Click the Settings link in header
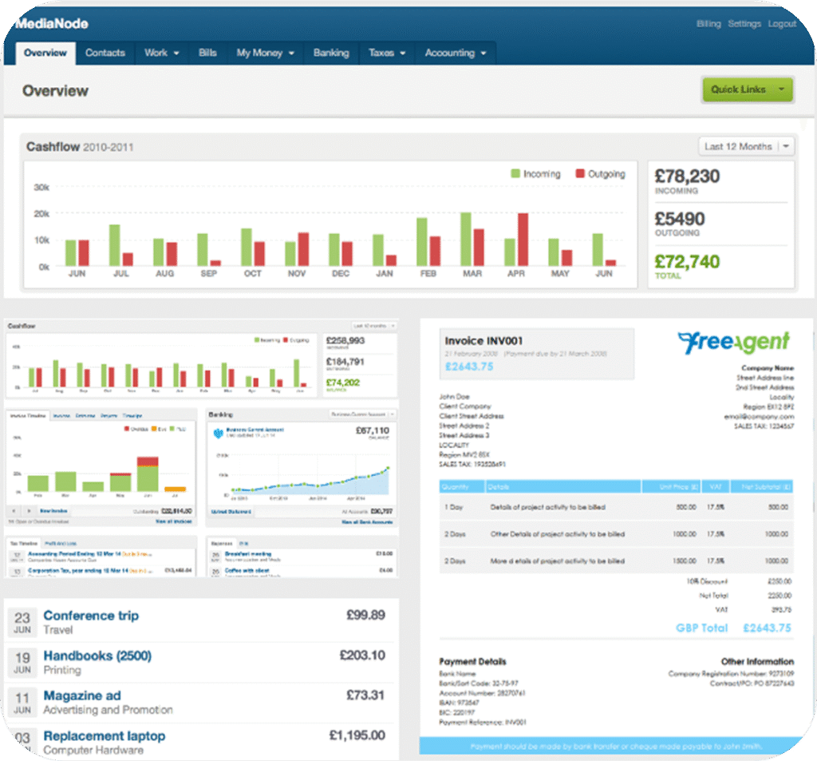 coord(744,24)
